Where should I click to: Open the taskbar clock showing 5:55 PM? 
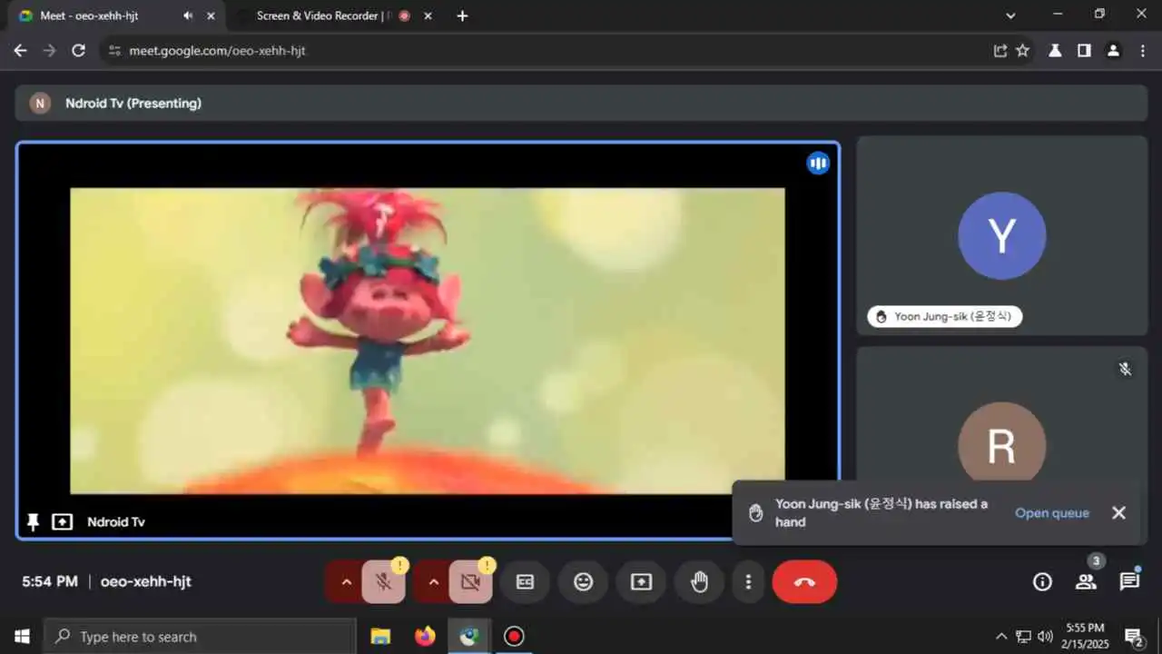[1085, 636]
